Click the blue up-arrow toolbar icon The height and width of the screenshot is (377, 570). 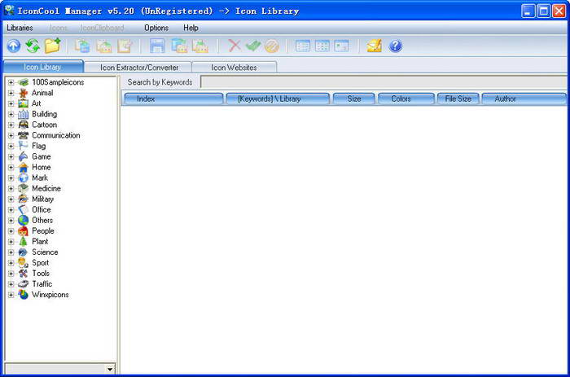(14, 46)
